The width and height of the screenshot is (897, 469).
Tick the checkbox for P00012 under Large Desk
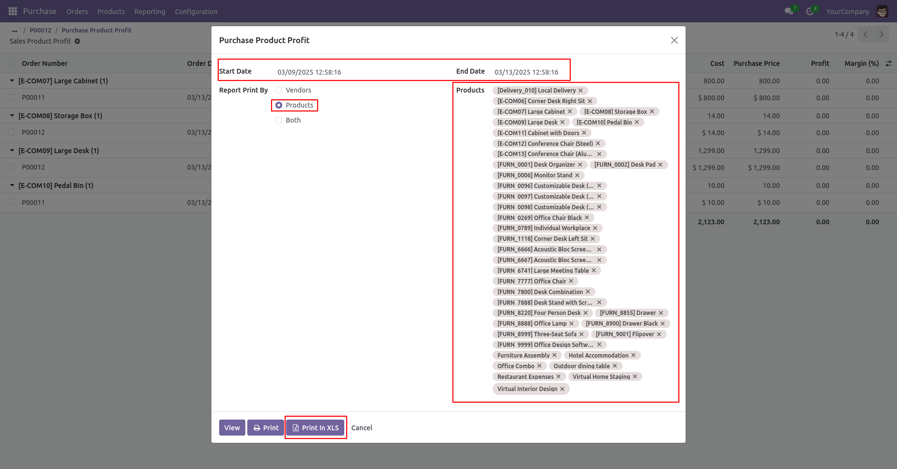(11, 167)
